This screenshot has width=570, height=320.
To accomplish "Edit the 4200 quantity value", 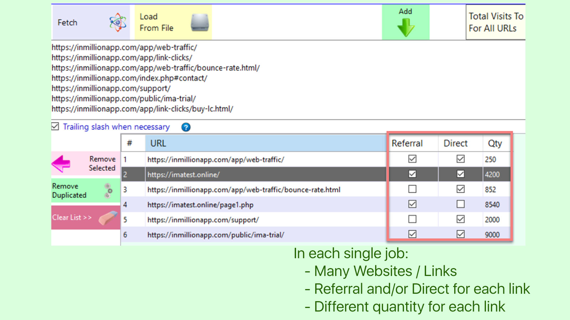I will tap(493, 174).
